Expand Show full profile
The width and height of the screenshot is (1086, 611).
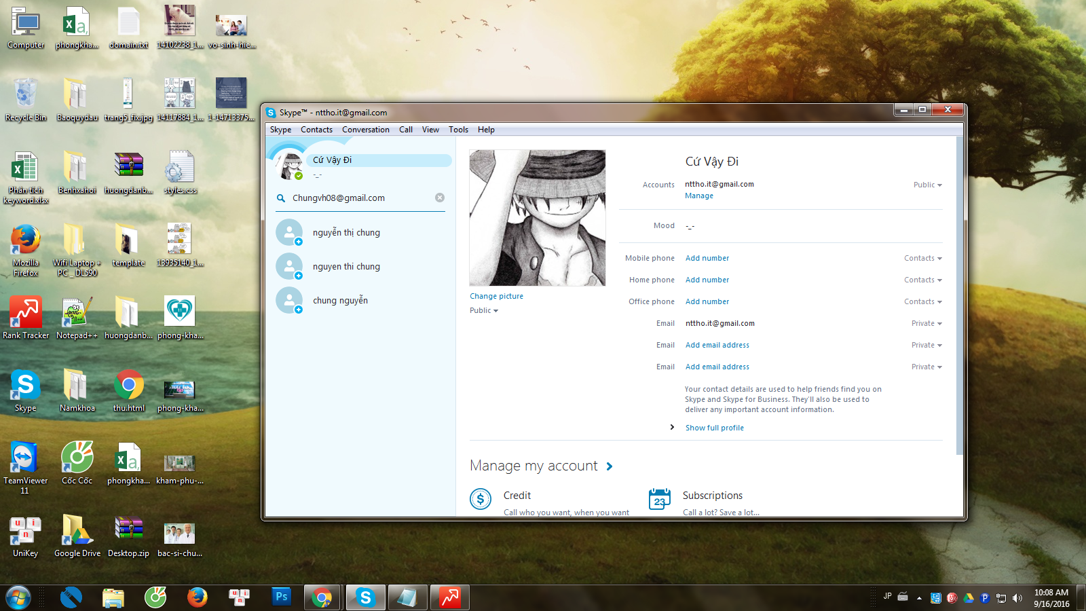coord(714,428)
